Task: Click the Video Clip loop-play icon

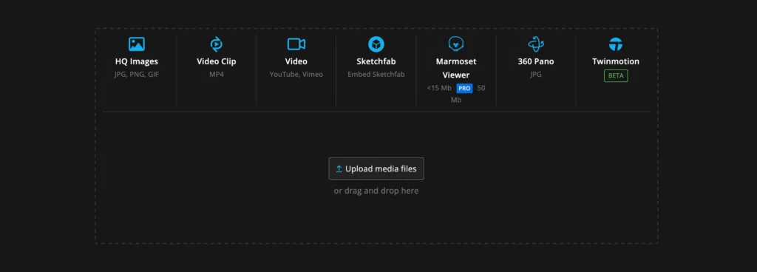Action: pos(217,44)
